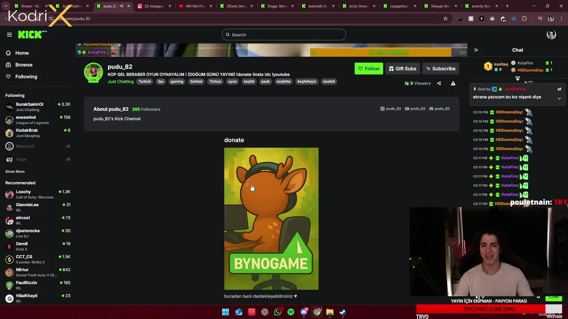Open recommended channel Loochy
Image resolution: width=568 pixels, height=319 pixels.
pos(38,194)
